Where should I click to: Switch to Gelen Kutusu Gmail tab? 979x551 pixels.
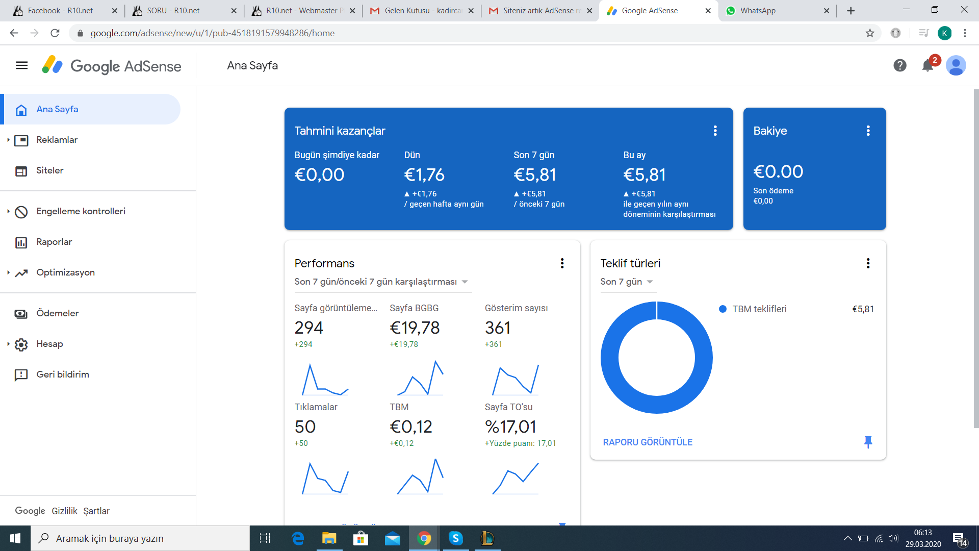[x=421, y=11]
